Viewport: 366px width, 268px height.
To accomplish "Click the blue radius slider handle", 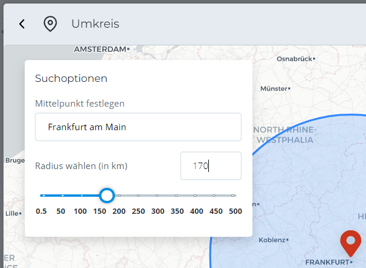I will [x=107, y=195].
